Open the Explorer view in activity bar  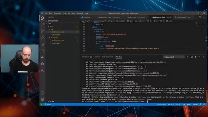[43, 18]
